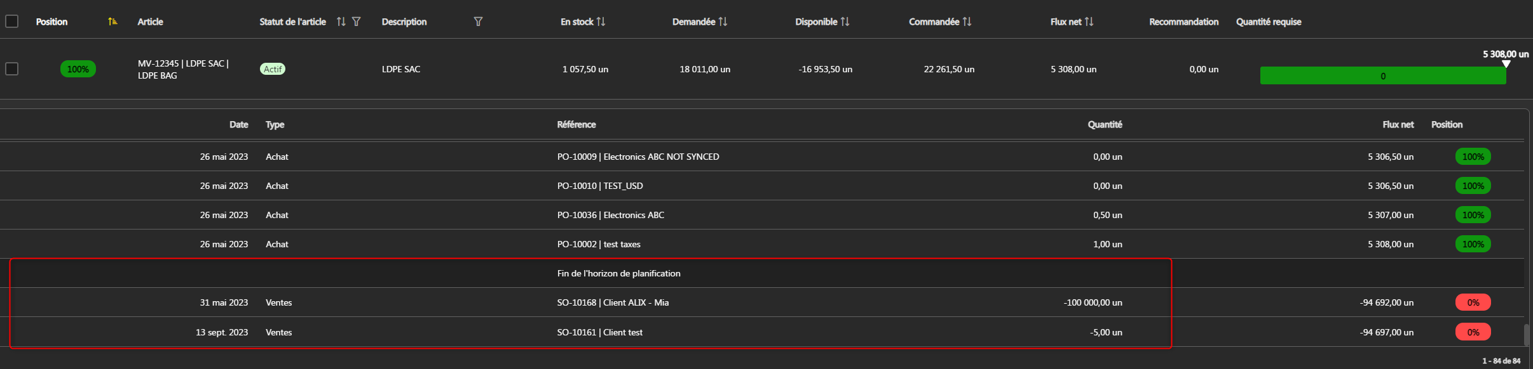
Task: Click the 100% badge on PO-10002 row
Action: (x=1473, y=244)
